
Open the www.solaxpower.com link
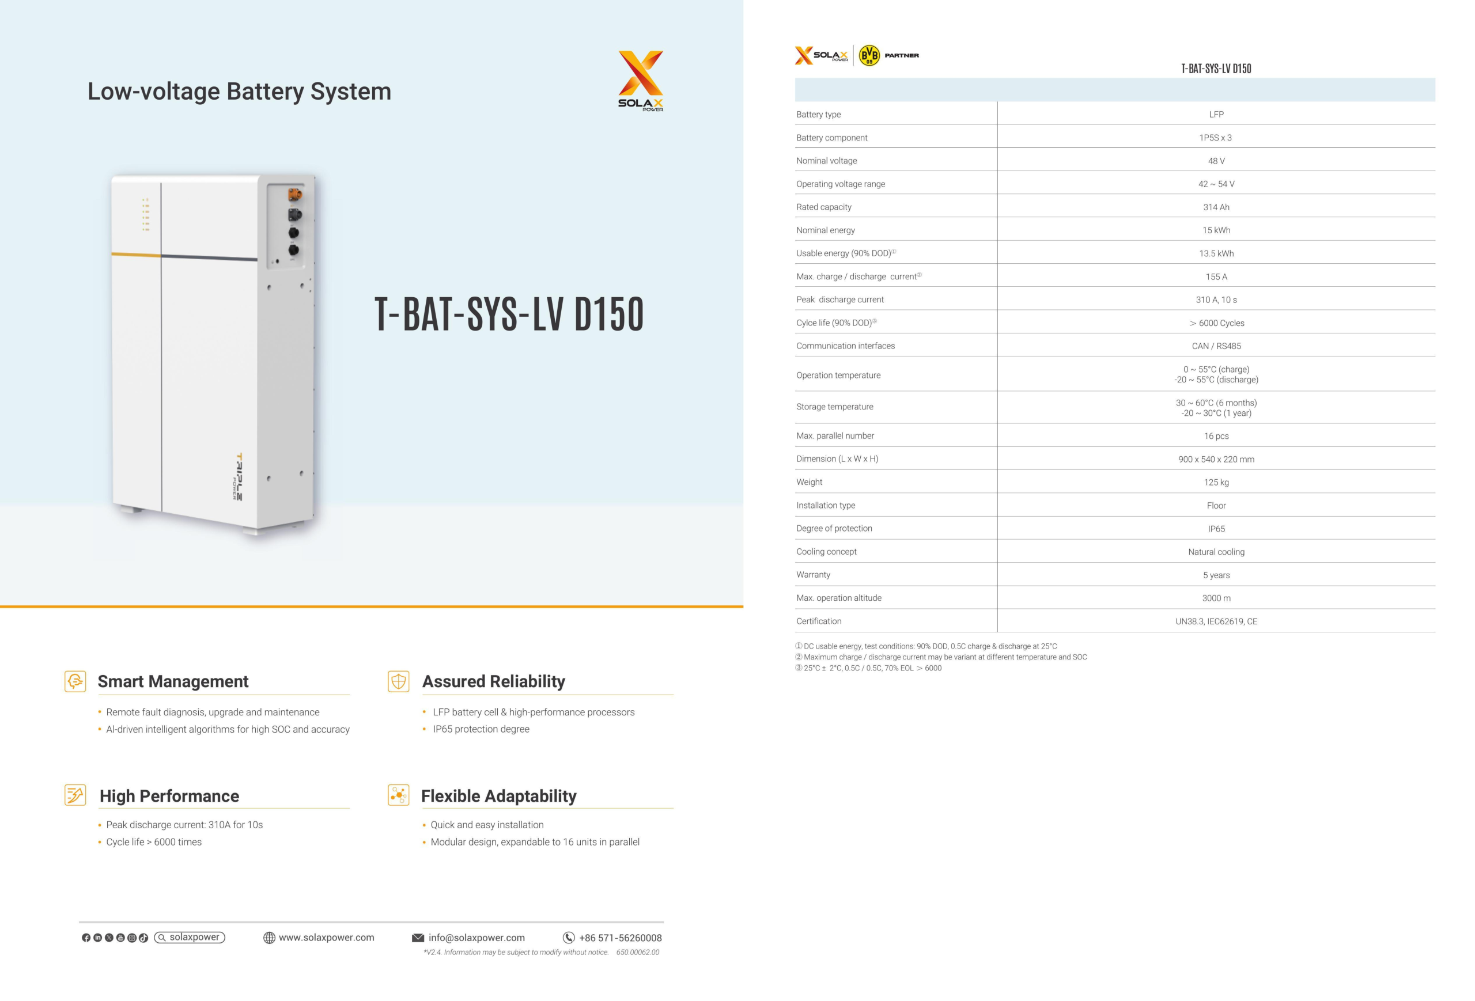pos(326,938)
